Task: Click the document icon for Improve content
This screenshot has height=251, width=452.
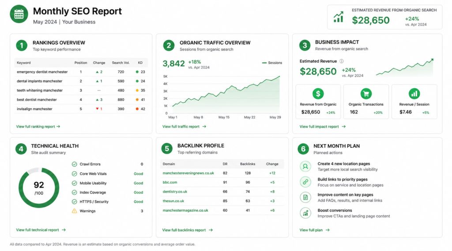Action: (305, 197)
